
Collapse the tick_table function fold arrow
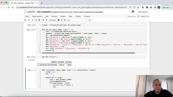pyautogui.click(x=37, y=70)
